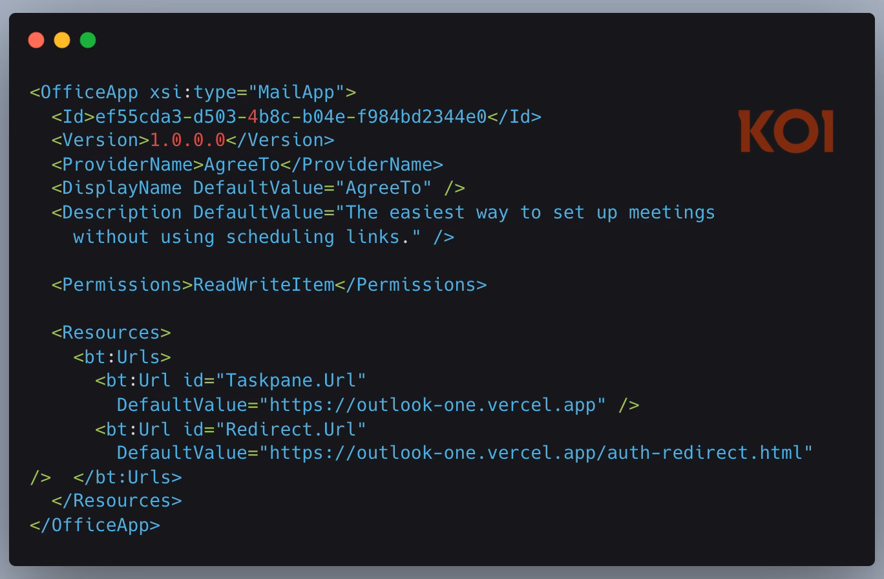This screenshot has width=884, height=579.
Task: Click the red close window dot
Action: (36, 40)
